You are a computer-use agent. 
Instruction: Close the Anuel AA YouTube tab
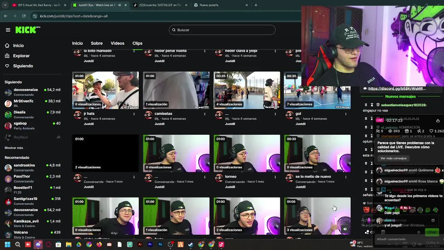(x=65, y=5)
